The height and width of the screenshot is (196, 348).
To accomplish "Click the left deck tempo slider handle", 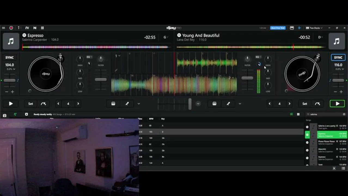I will point(10,80).
